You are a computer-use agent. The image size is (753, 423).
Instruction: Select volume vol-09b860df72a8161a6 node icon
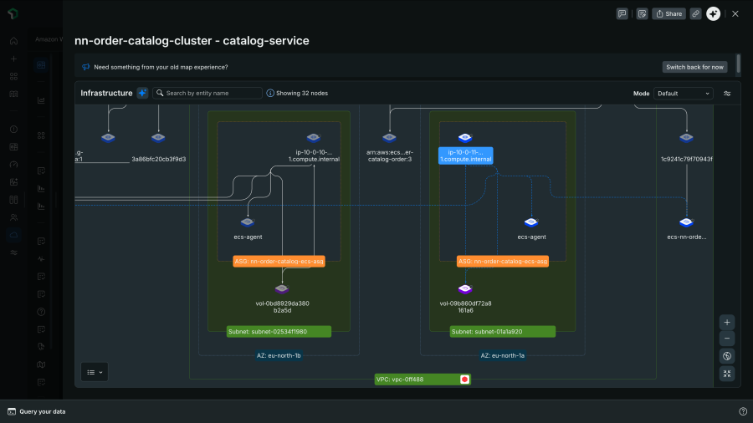pos(465,288)
